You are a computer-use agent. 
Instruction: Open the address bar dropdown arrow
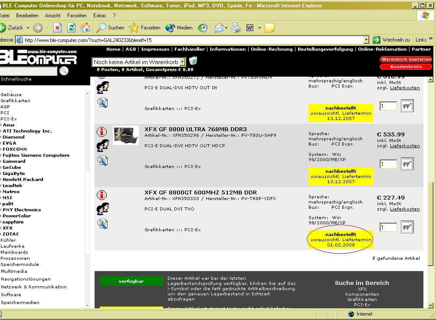[x=366, y=40]
